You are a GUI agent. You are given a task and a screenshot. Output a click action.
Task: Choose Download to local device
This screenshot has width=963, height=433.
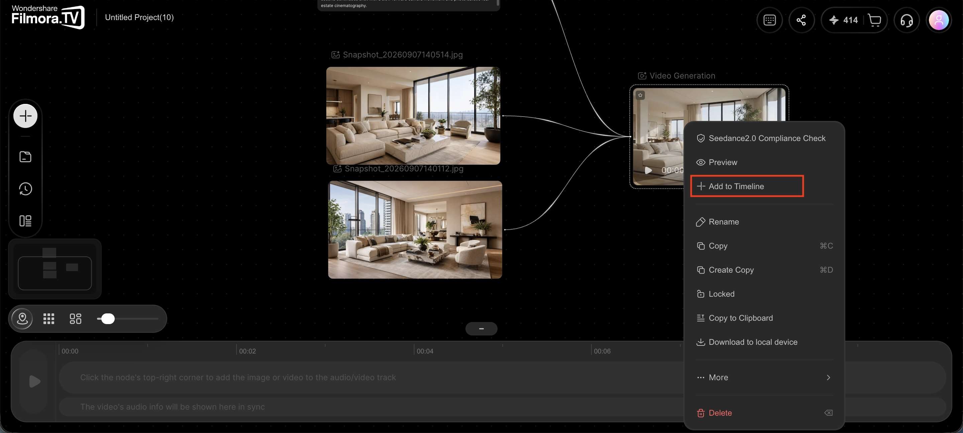(x=764, y=342)
